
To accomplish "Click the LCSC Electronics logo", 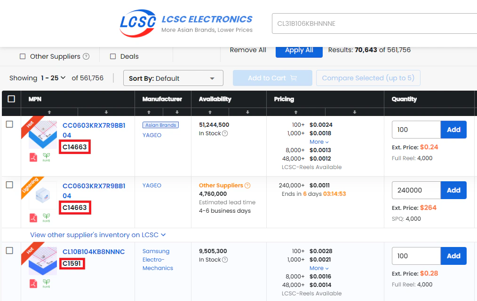I will tap(186, 23).
